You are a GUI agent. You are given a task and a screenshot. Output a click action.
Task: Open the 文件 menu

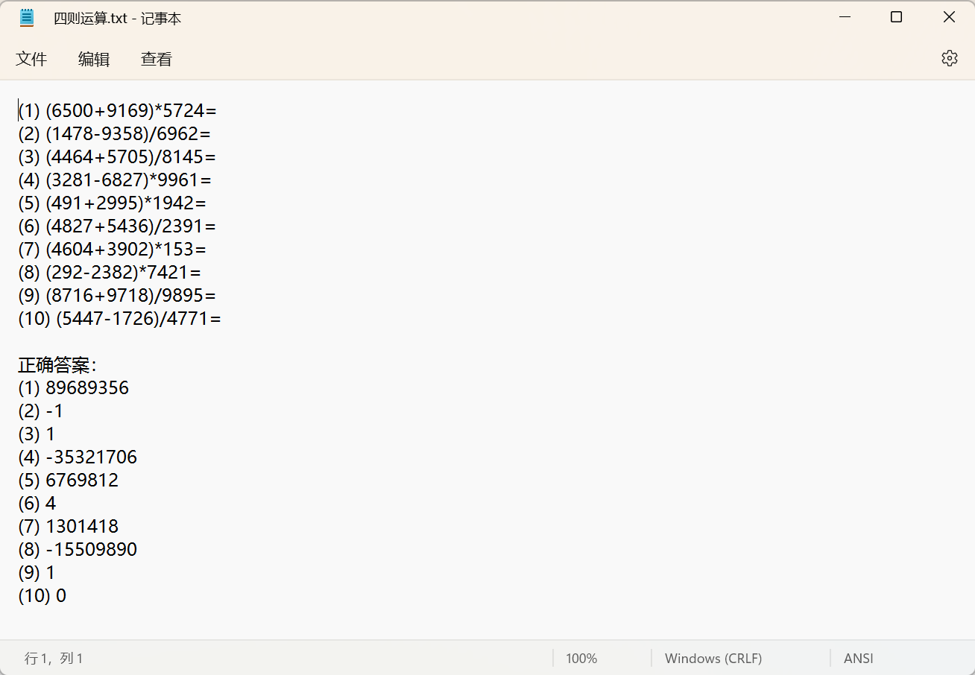coord(31,59)
